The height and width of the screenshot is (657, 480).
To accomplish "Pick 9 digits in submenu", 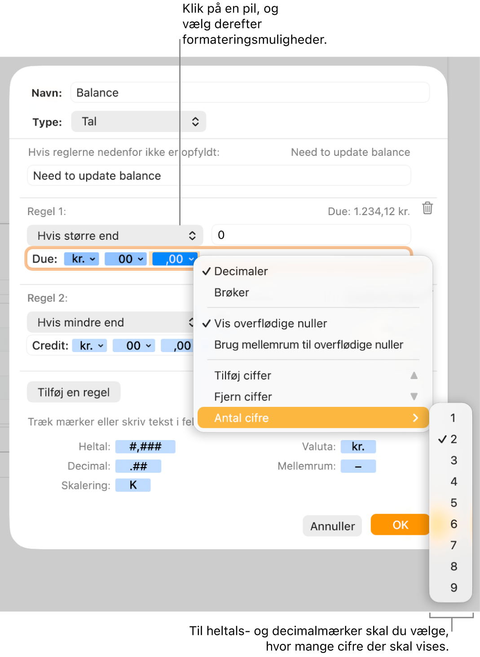I will point(451,587).
